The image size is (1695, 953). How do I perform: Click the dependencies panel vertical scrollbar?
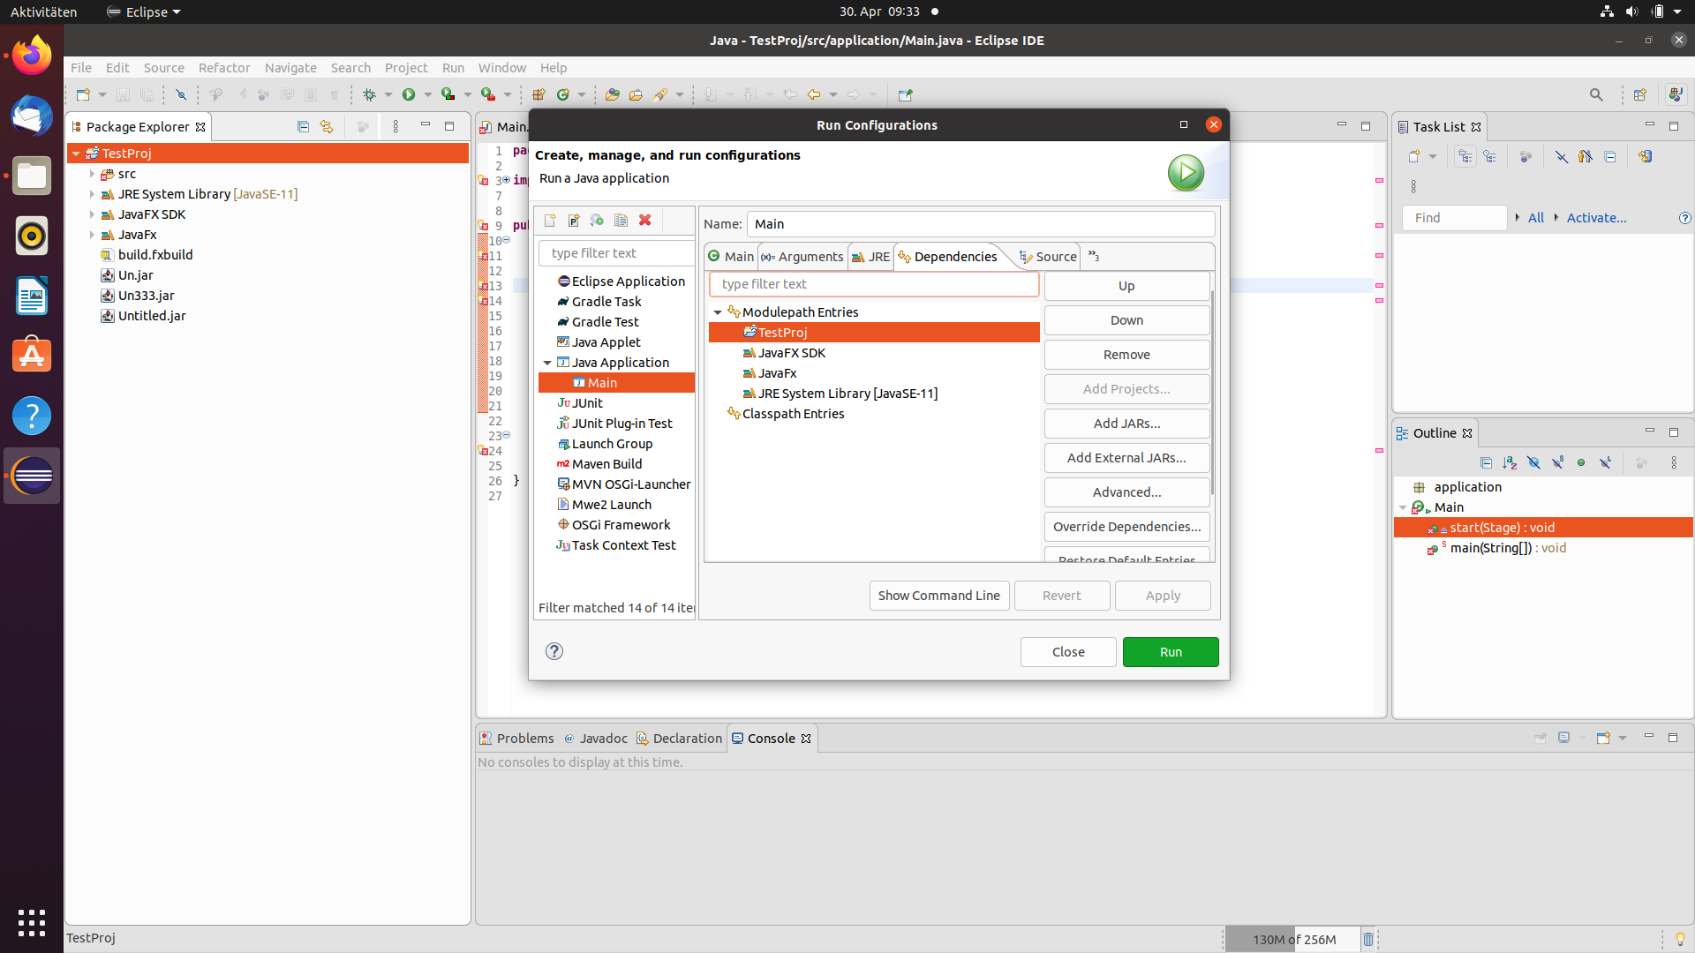coord(1213,393)
